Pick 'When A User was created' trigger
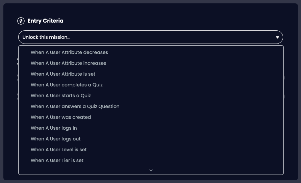Screen dimensions: 301x183 61,117
